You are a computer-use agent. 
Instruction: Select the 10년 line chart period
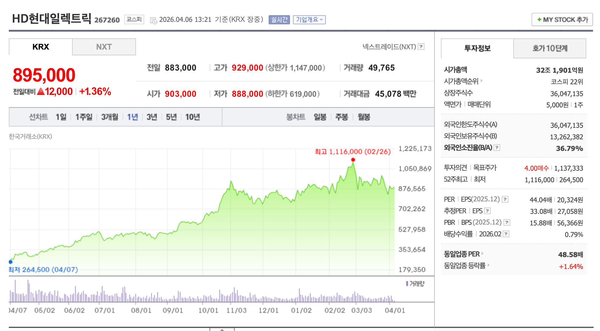[192, 117]
